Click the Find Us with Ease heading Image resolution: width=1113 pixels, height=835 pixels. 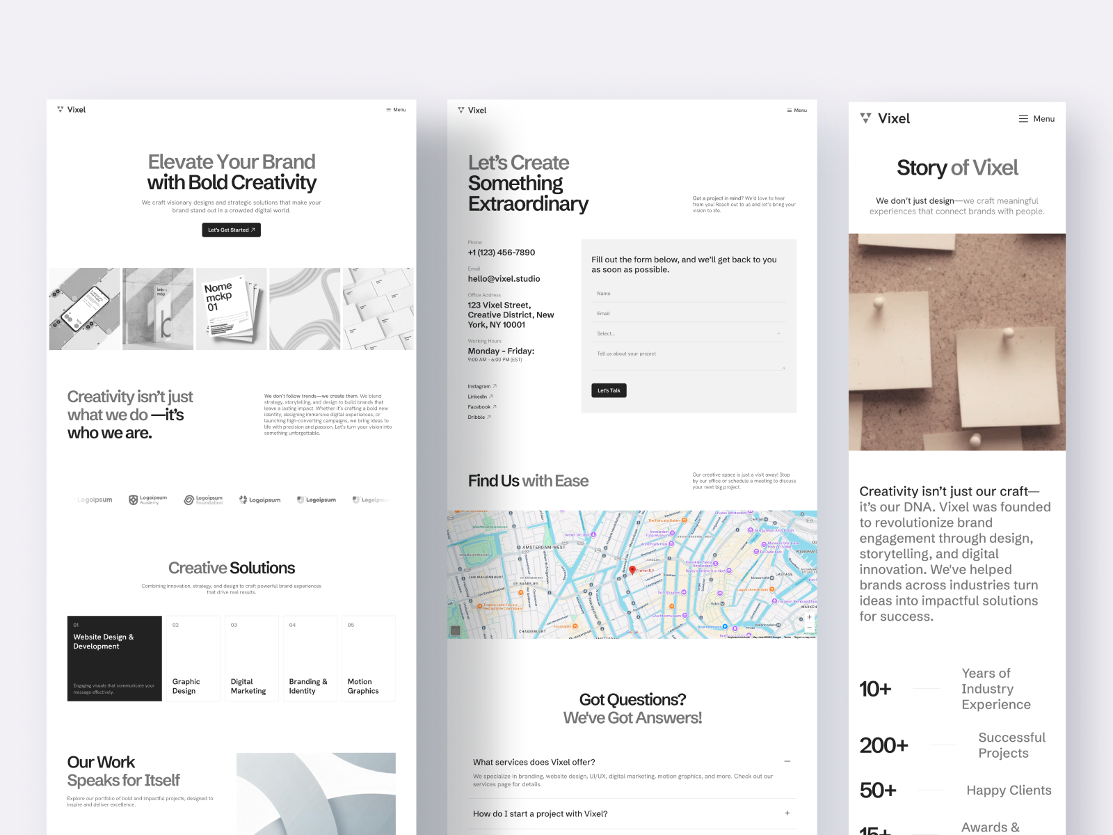coord(528,481)
